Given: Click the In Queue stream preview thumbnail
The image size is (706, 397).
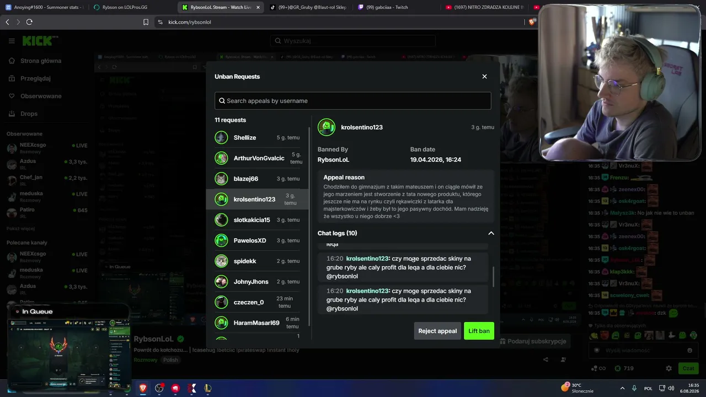Looking at the screenshot, I should coord(69,350).
